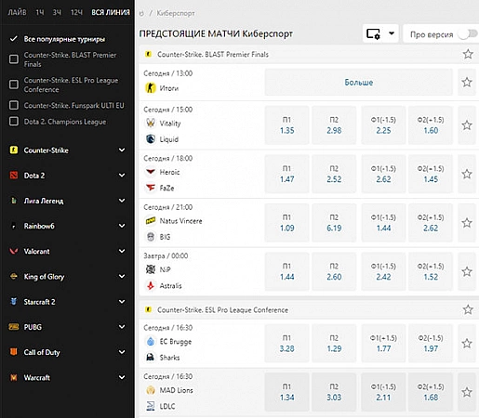
Task: Expand the PUBG section chevron
Action: pyautogui.click(x=122, y=327)
